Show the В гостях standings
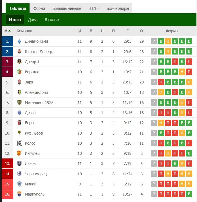This screenshot has width=197, height=202. (x=52, y=20)
